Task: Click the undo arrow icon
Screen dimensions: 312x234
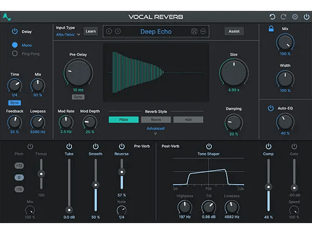Action: (x=272, y=17)
